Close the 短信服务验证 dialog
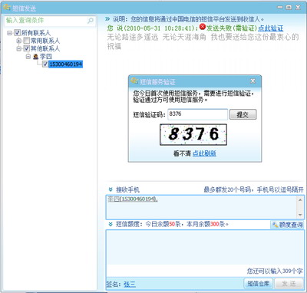307x293 pixels. click(253, 81)
